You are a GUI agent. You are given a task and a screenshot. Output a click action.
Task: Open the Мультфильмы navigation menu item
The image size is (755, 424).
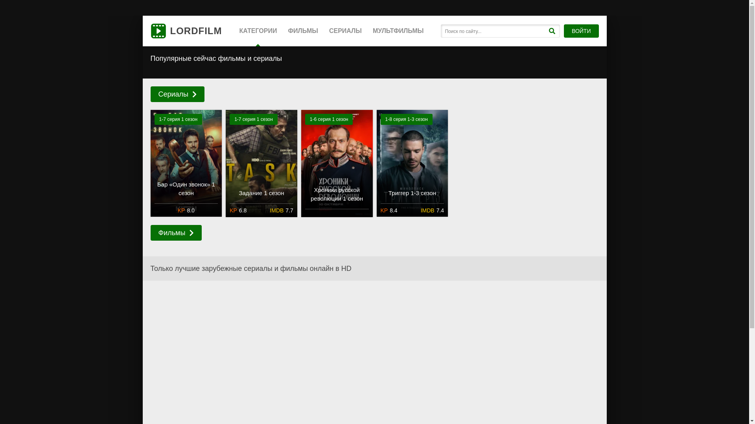398,31
